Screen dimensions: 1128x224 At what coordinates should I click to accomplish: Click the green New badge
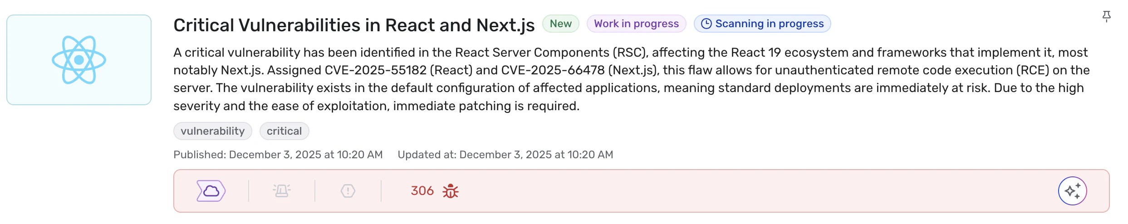560,24
